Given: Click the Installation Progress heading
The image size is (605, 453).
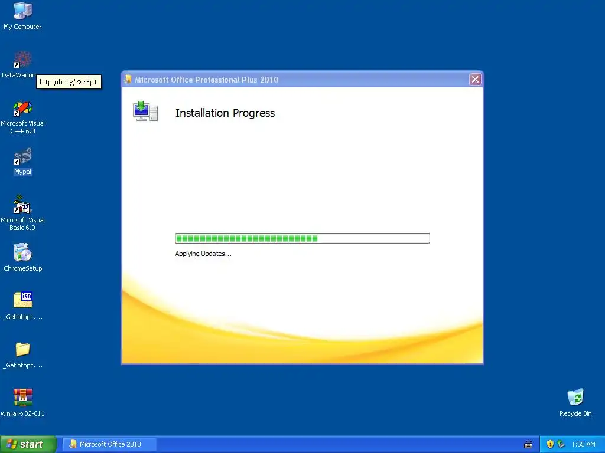Looking at the screenshot, I should pos(225,113).
